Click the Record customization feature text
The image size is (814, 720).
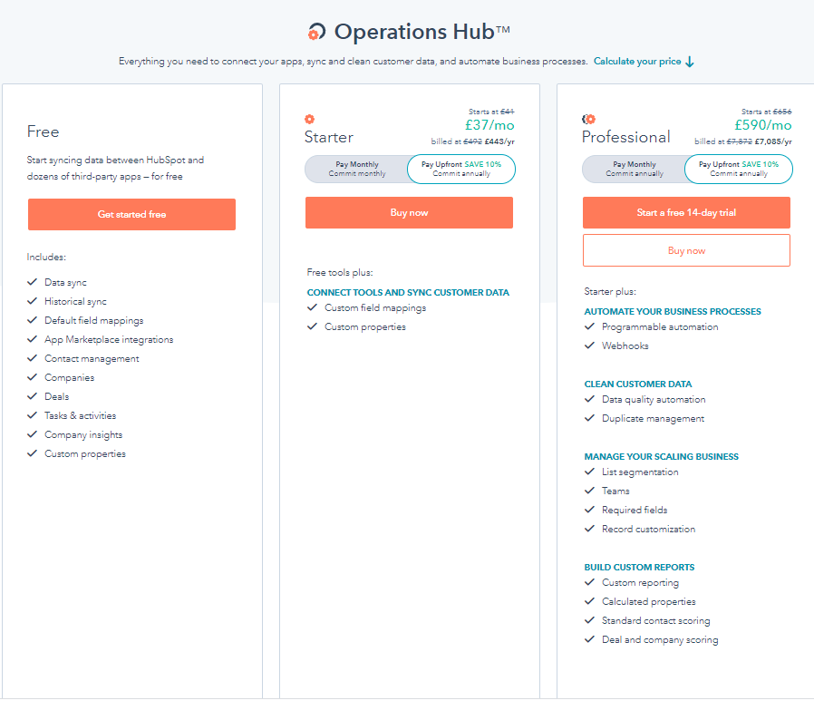[648, 529]
